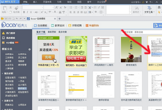
Task: Open VIP模板 in the sidebar
Action: click(x=10, y=43)
